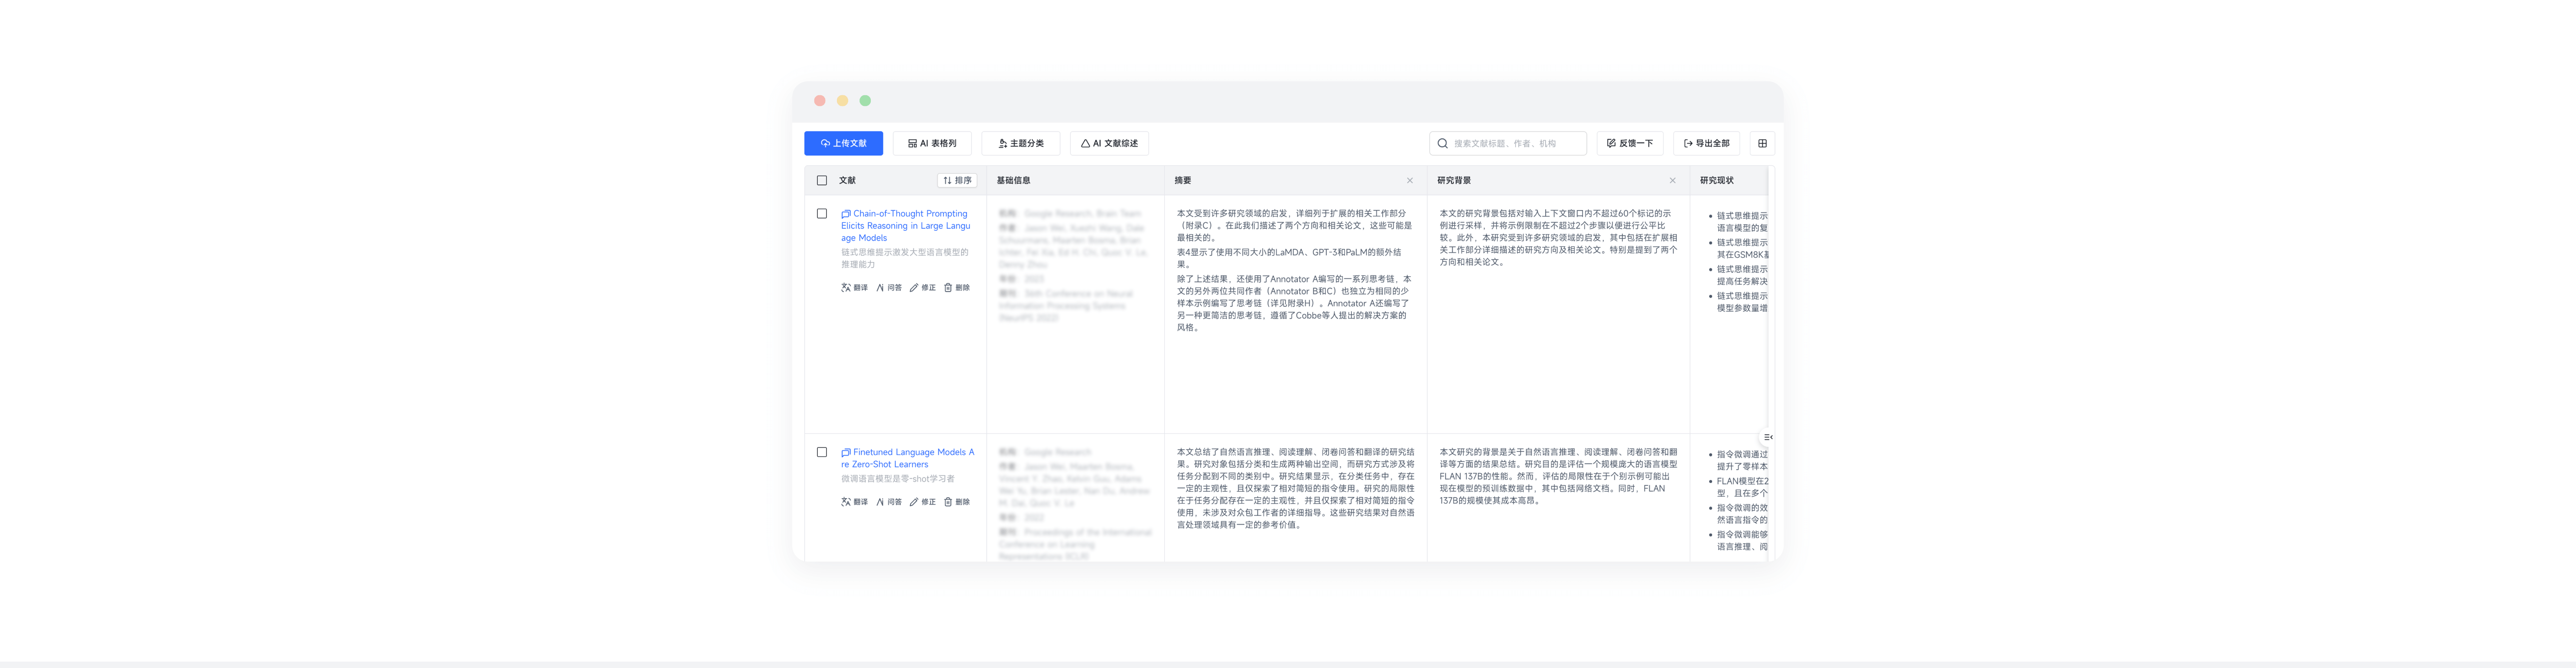The image size is (2576, 668).
Task: Click 问答 for Chain-of-Thought Prompting paper
Action: pos(889,288)
